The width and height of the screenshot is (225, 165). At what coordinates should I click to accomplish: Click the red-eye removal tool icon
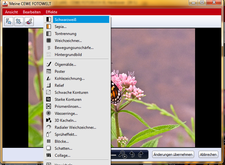[x=29, y=22]
